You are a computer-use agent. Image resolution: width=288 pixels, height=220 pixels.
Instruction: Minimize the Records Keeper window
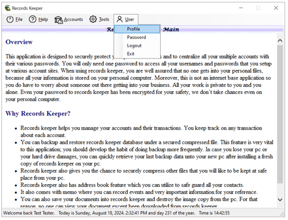click(x=241, y=8)
